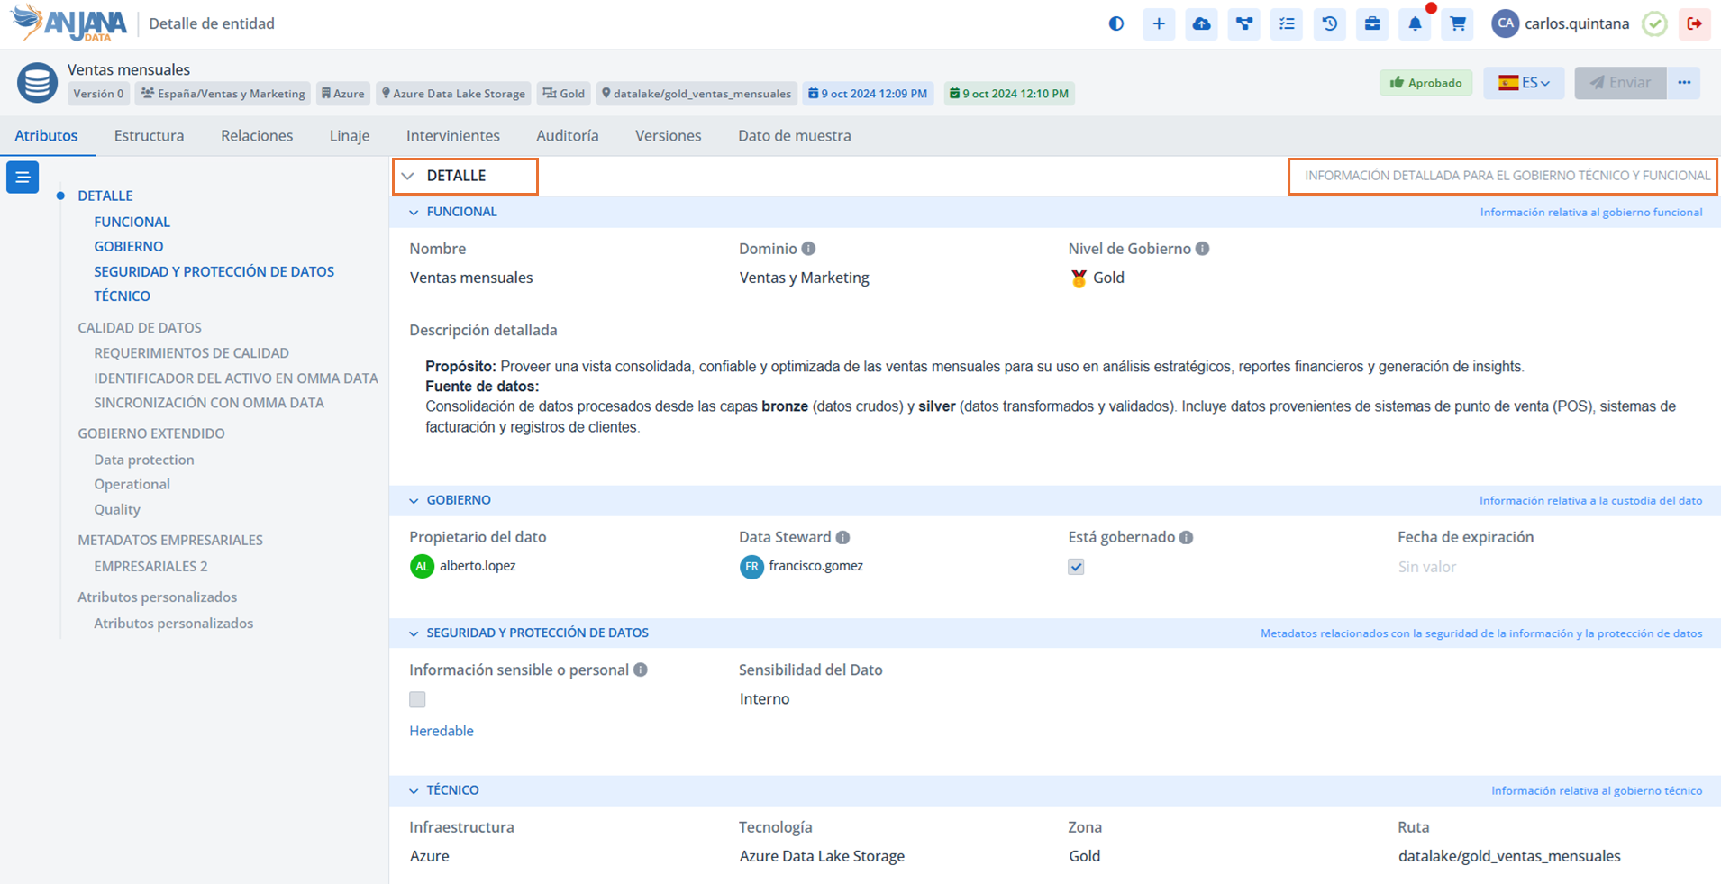The image size is (1721, 884).
Task: Open the notifications bell
Action: click(1415, 24)
